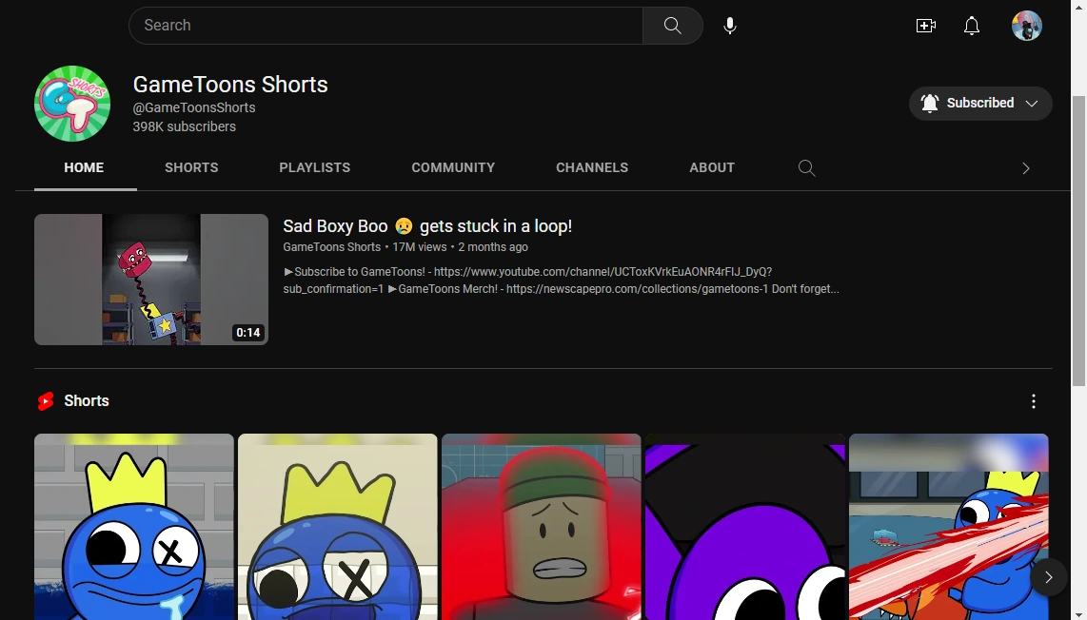The height and width of the screenshot is (620, 1087).
Task: Select the purple character Shorts thumbnail
Action: [x=745, y=527]
